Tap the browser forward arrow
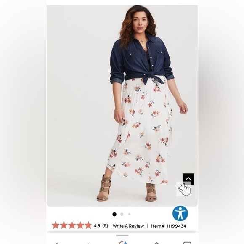Viewport: 244px width, 244px height. (x=88, y=243)
